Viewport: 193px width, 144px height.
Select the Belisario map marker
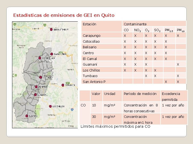pos(40,77)
